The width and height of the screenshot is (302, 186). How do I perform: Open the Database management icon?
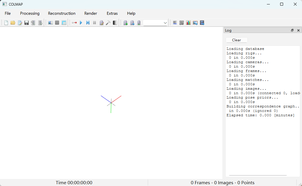pyautogui.click(x=64, y=23)
